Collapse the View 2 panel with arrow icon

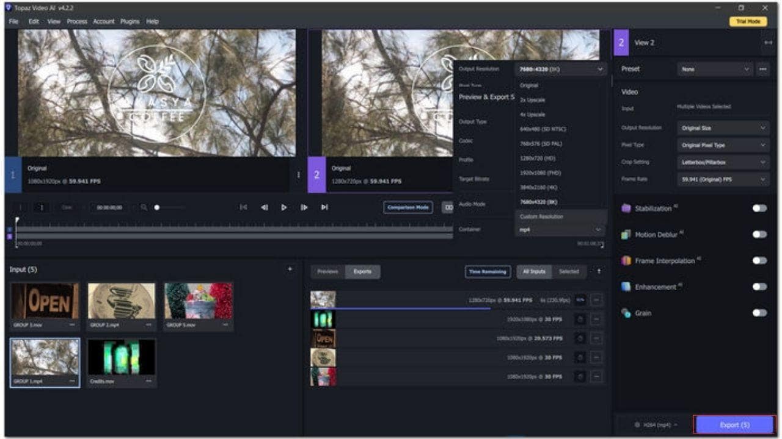pos(768,43)
